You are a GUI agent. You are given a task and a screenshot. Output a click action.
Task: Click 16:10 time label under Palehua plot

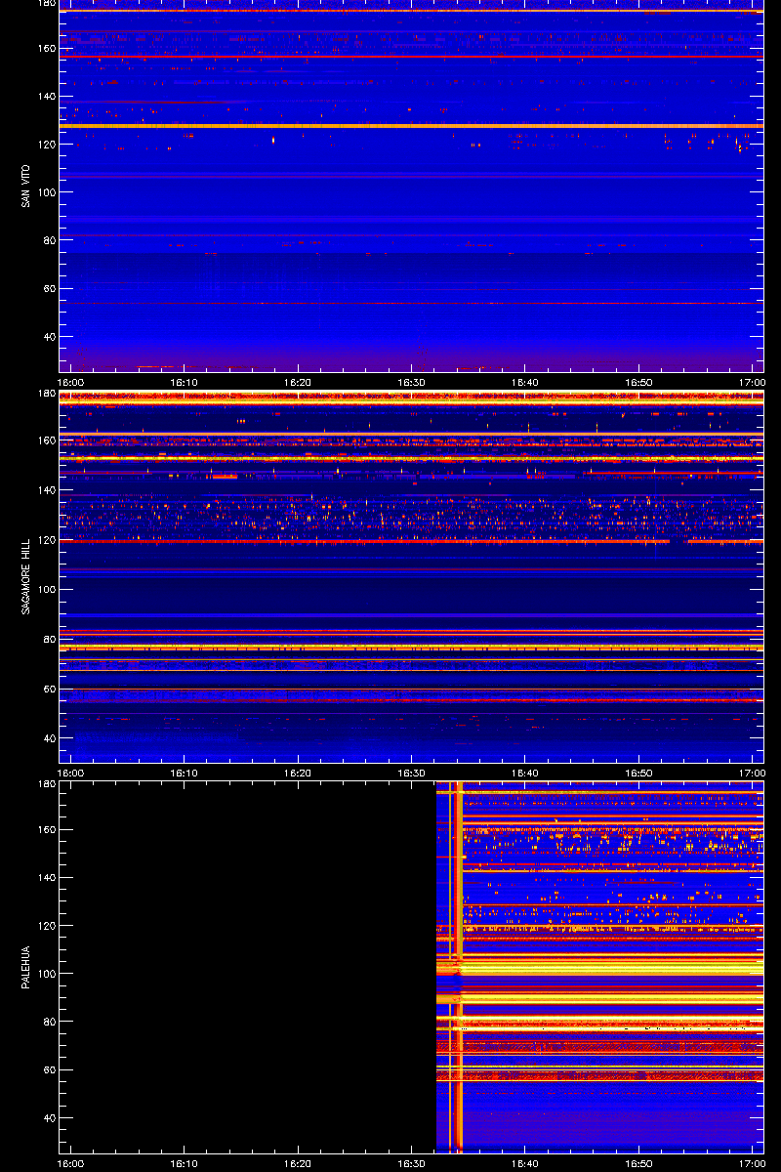185,1164
